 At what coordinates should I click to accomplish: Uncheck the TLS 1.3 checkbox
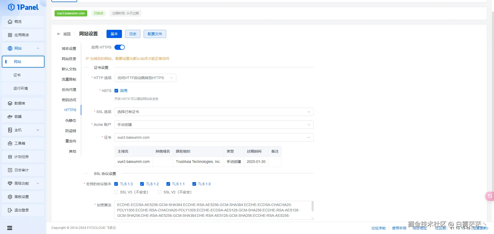pos(116,184)
